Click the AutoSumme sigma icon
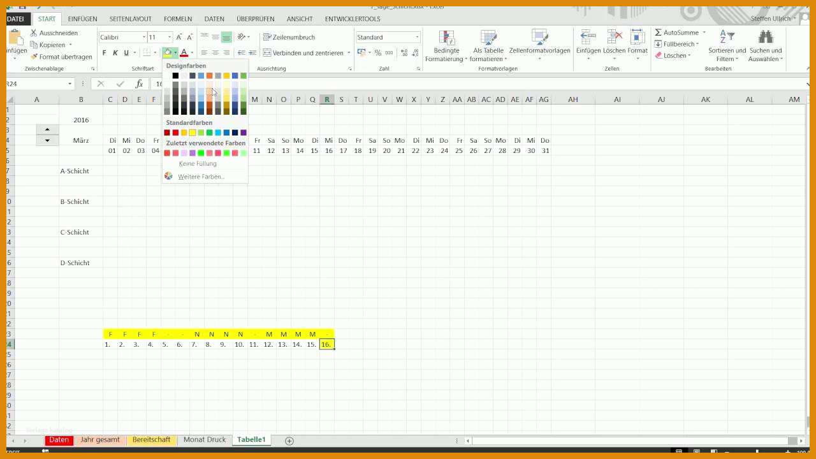Viewport: 816px width, 459px height. 658,33
